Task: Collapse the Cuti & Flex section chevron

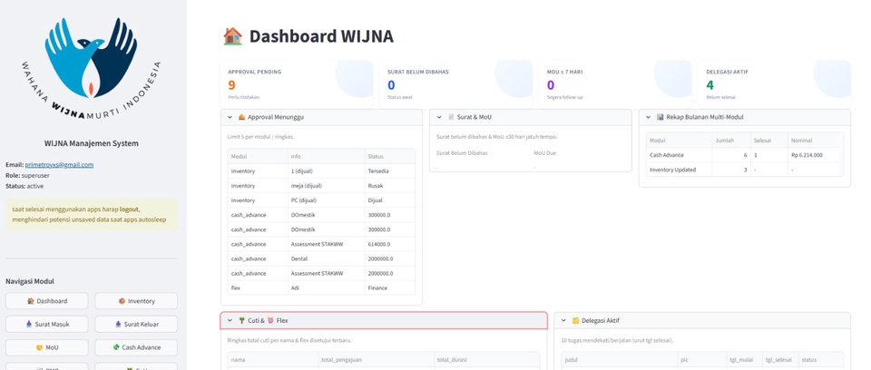Action: pyautogui.click(x=230, y=320)
